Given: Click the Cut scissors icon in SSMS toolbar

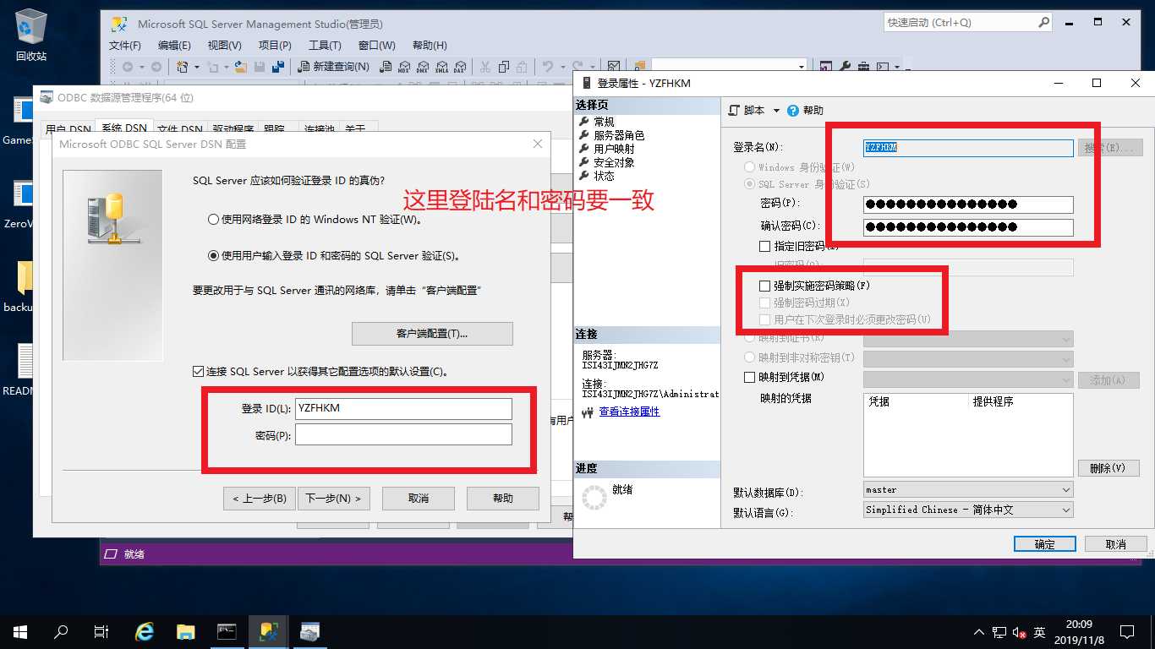Looking at the screenshot, I should click(x=485, y=67).
